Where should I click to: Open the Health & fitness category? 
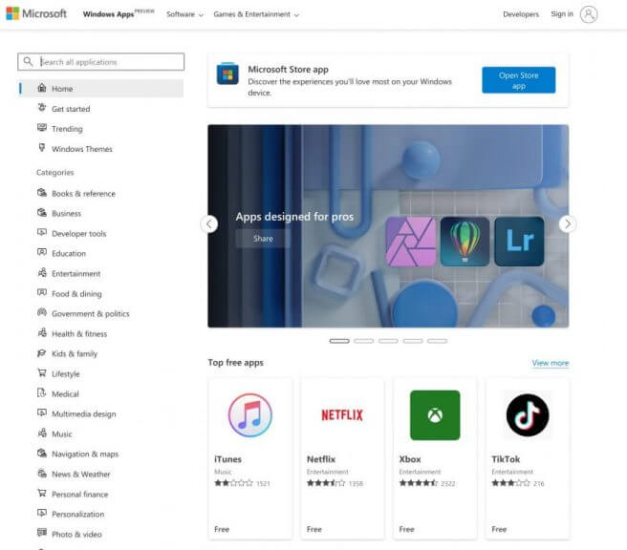(79, 334)
